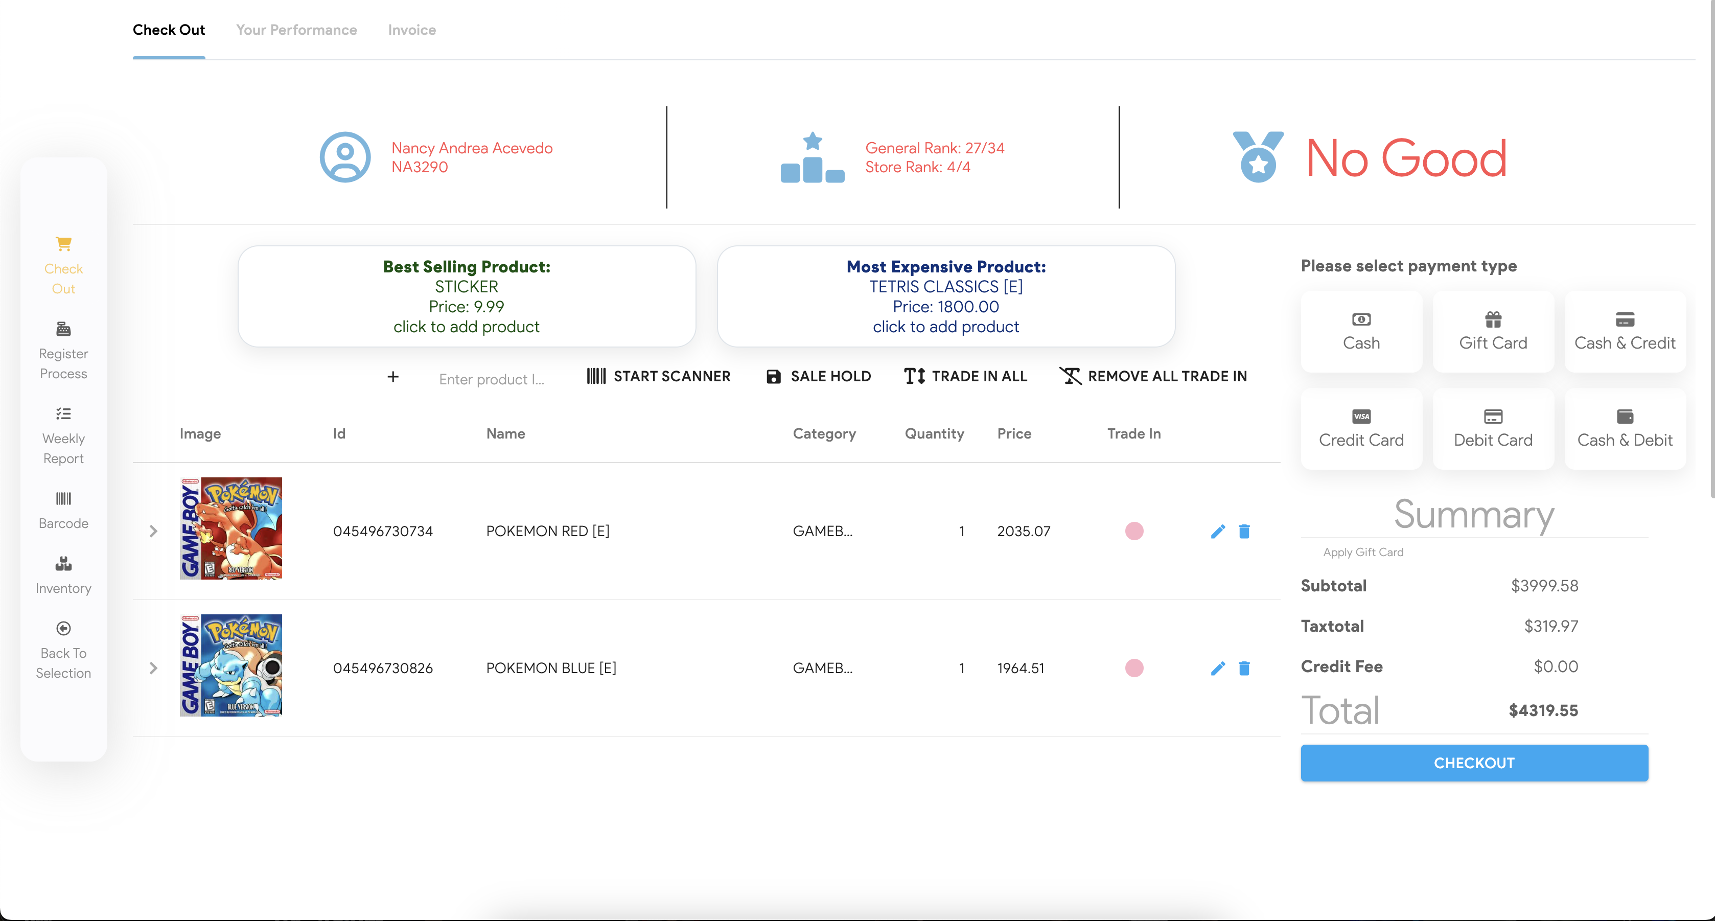1715x921 pixels.
Task: Put the sale on hold
Action: 818,377
